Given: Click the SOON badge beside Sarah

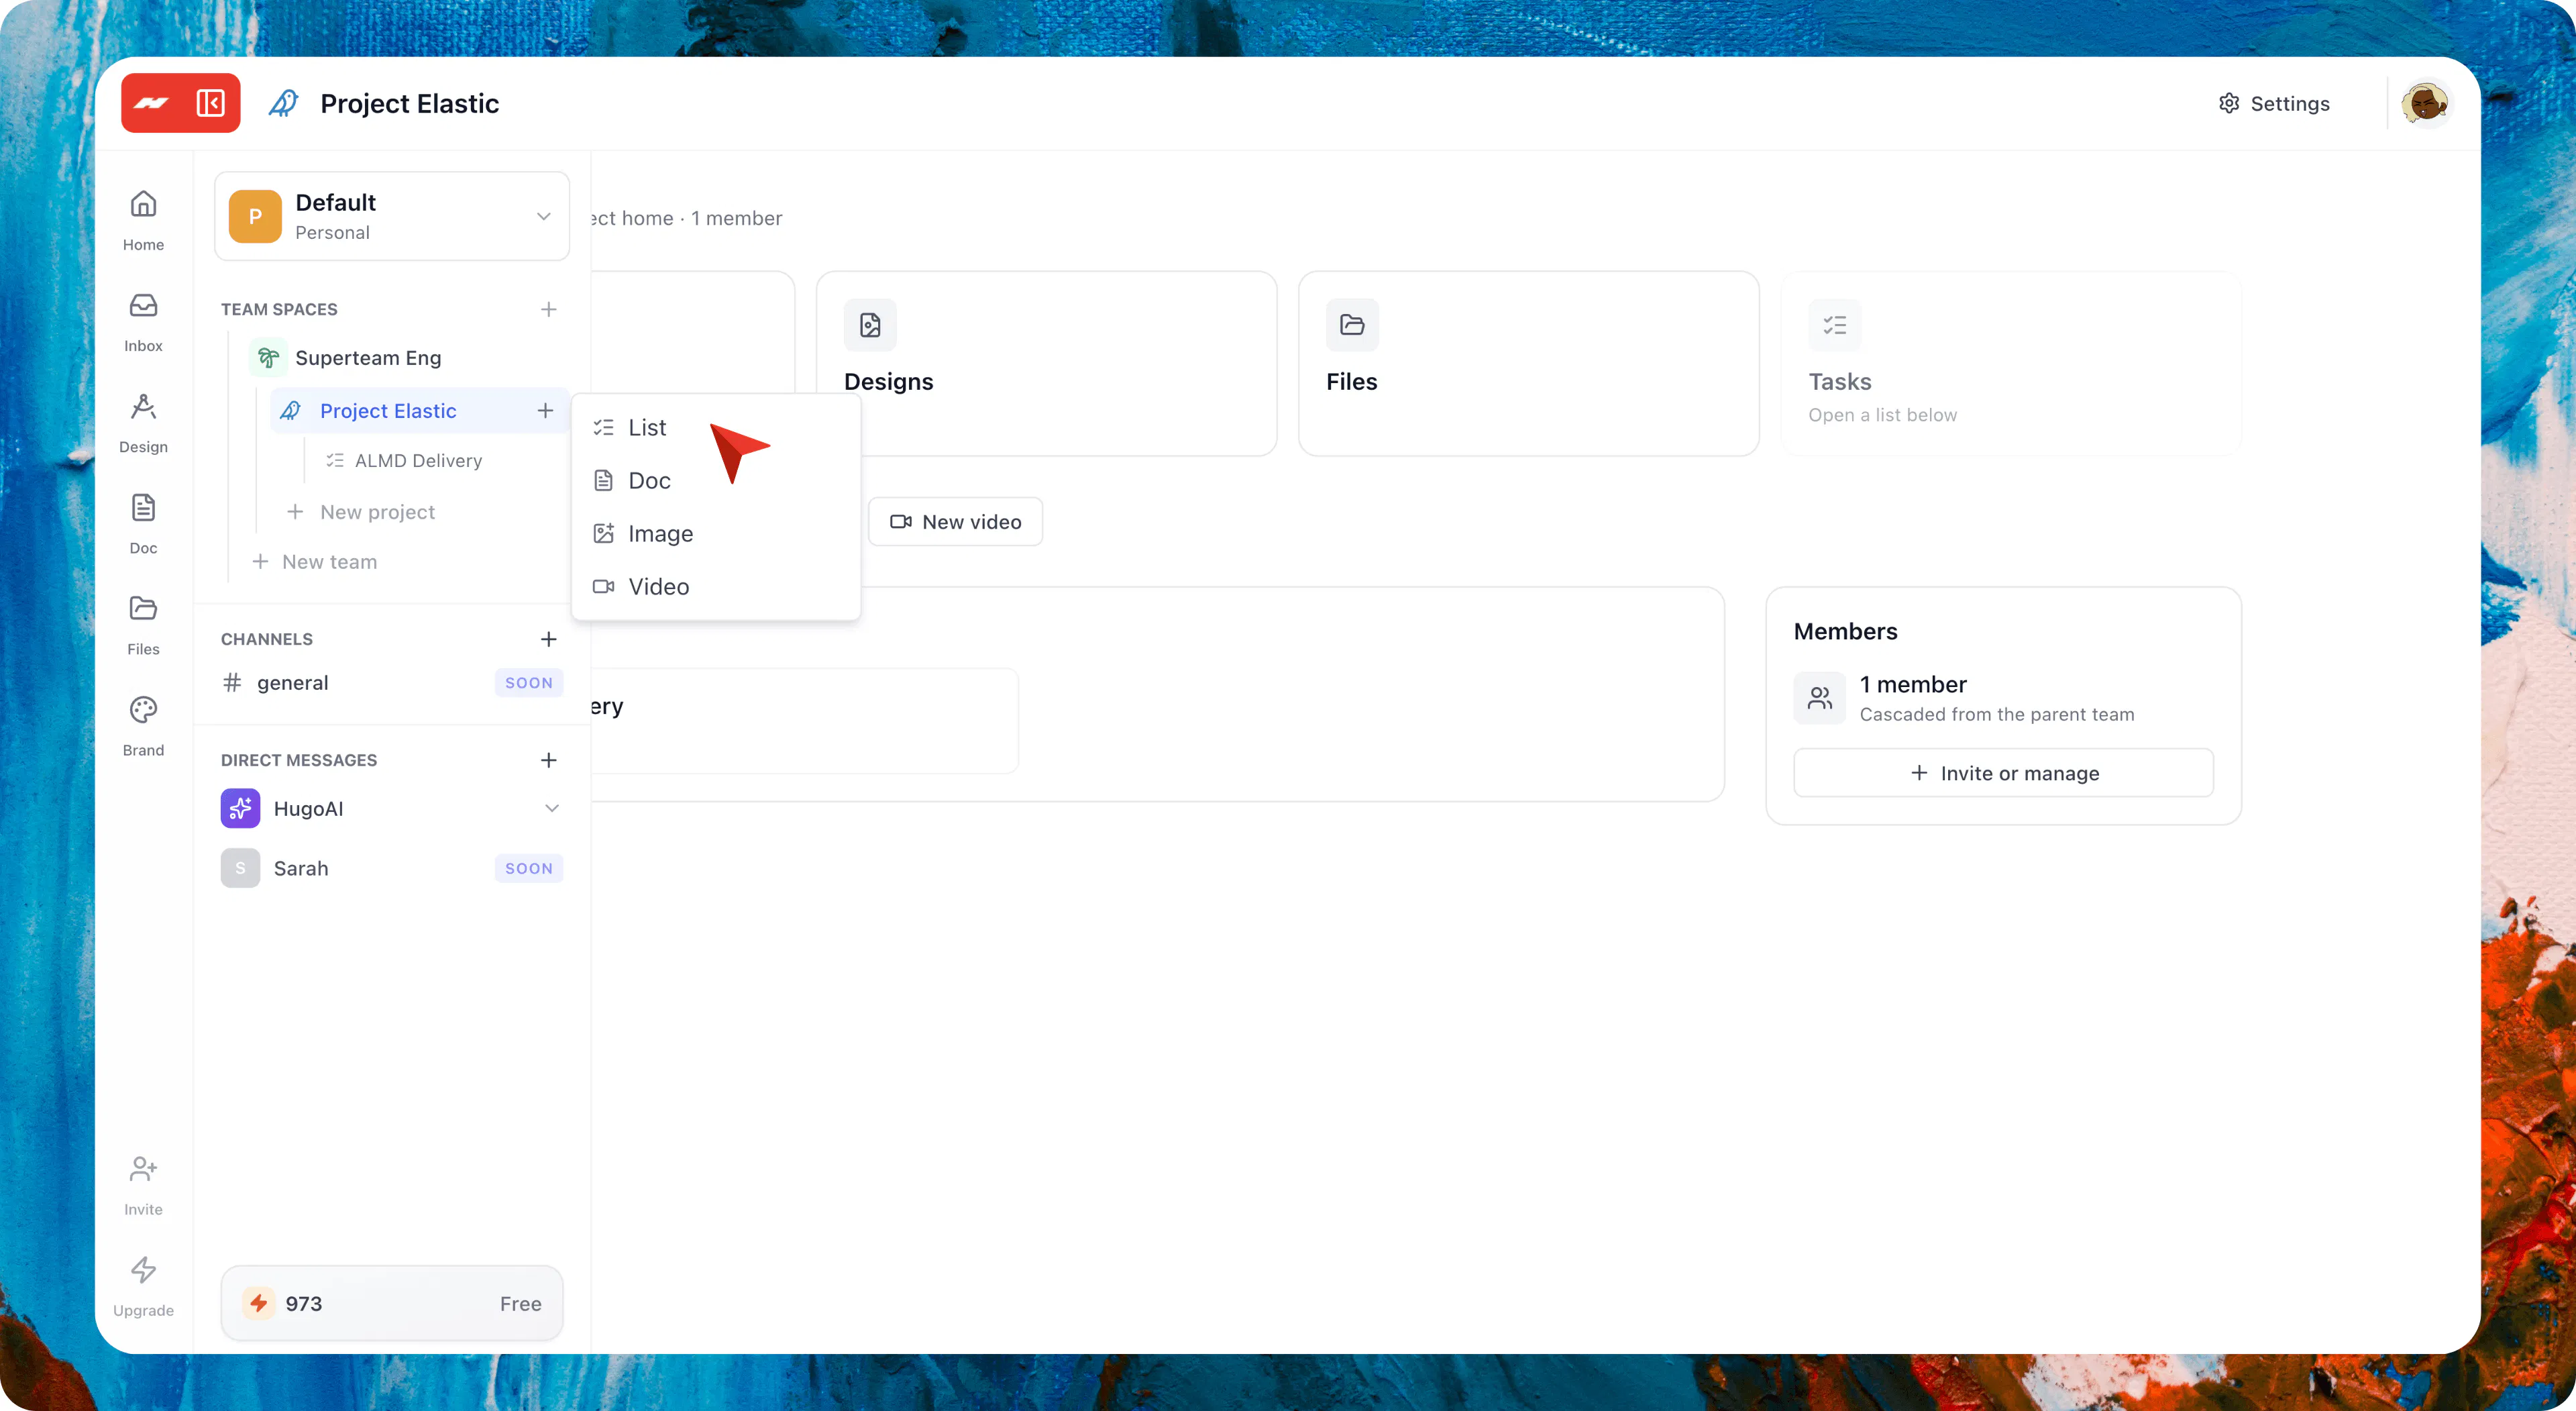Looking at the screenshot, I should pyautogui.click(x=528, y=868).
